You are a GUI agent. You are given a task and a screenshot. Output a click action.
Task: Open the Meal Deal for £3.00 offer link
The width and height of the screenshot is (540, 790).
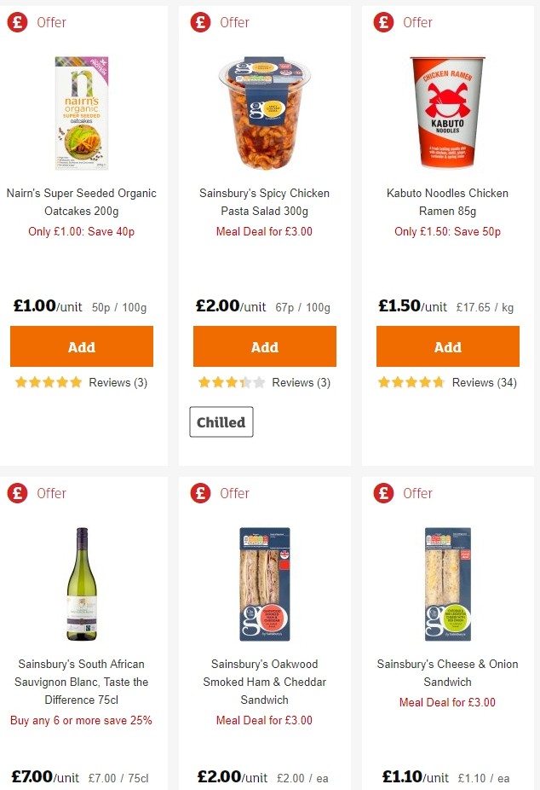coord(264,231)
